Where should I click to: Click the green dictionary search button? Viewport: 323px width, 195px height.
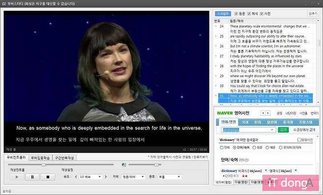[283, 130]
